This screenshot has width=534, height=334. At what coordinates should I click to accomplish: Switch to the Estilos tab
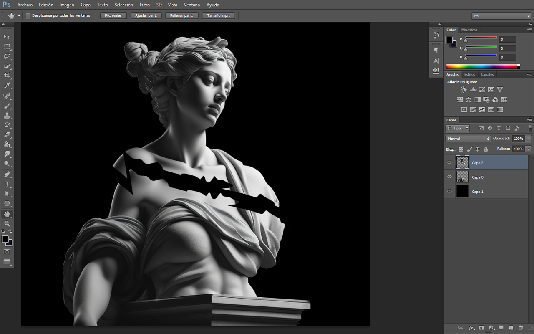pos(470,75)
